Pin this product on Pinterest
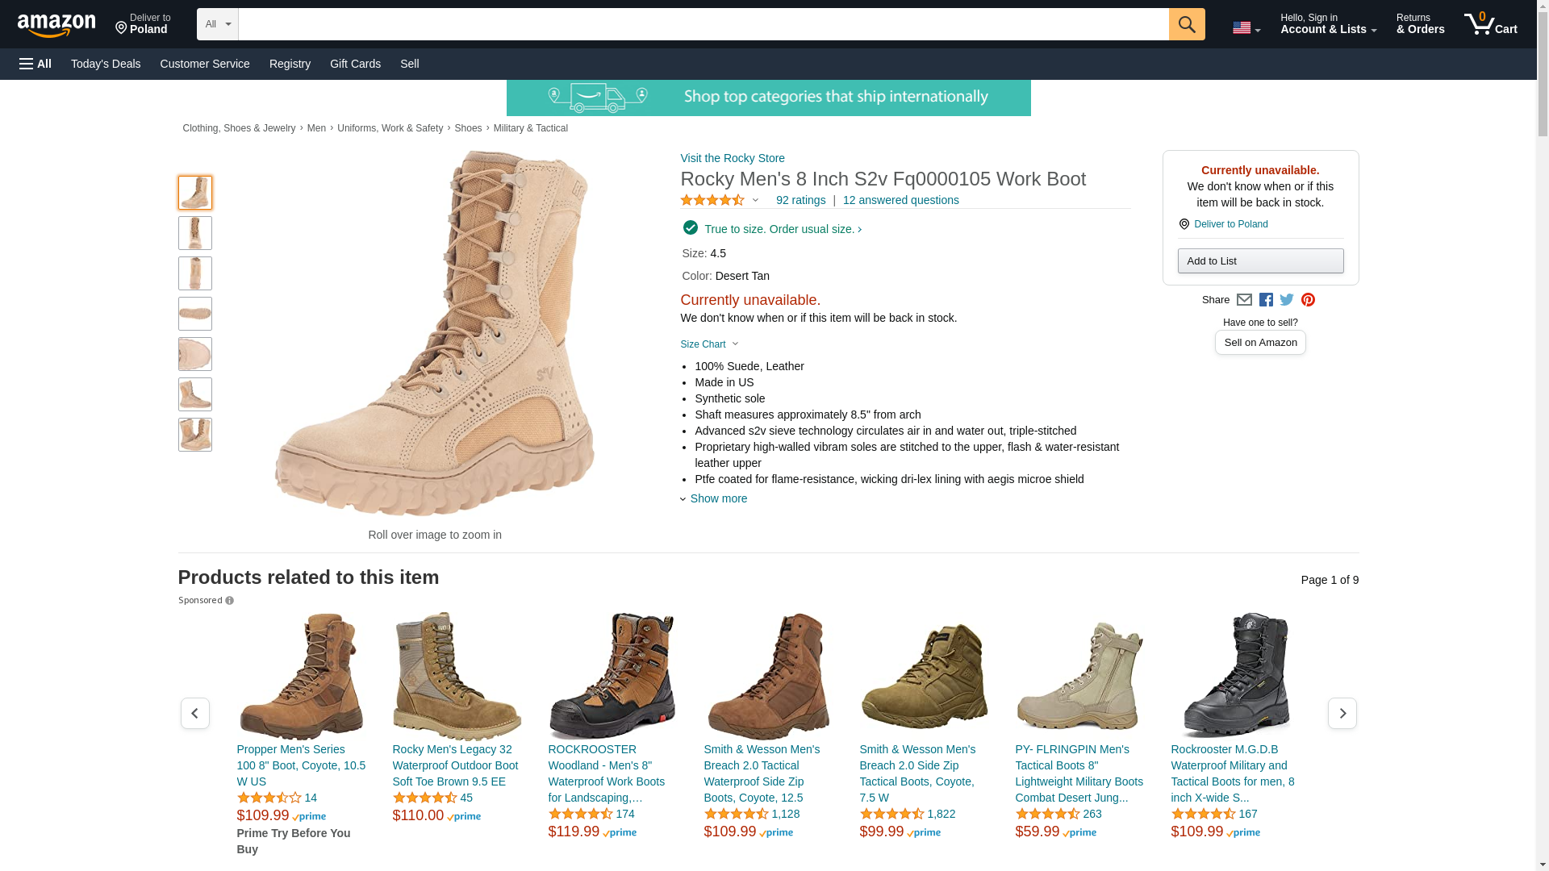1549x871 pixels. (x=1308, y=300)
